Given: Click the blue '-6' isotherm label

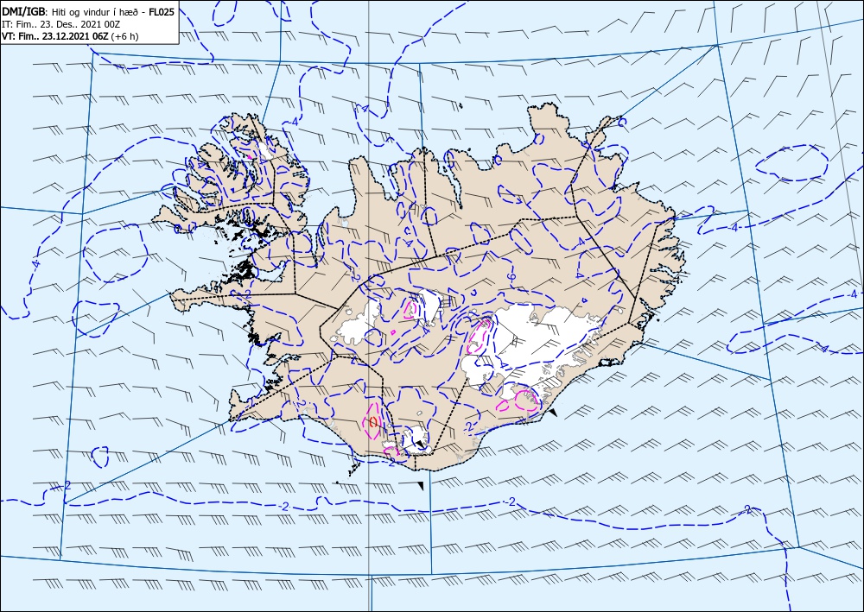Looking at the screenshot, I should (511, 277).
